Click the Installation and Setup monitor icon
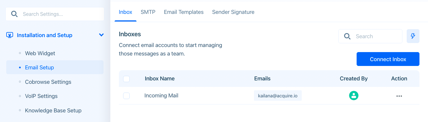This screenshot has height=122, width=428. tap(10, 35)
